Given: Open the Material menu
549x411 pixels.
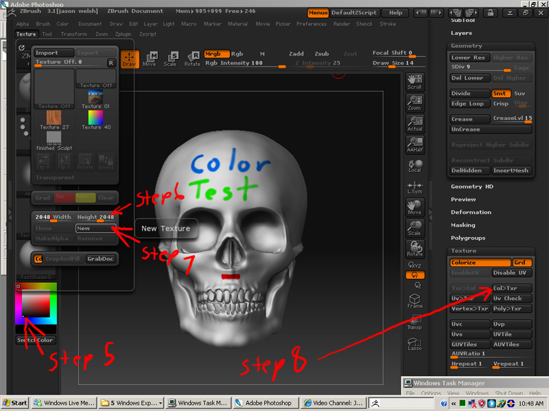Looking at the screenshot, I should [237, 24].
